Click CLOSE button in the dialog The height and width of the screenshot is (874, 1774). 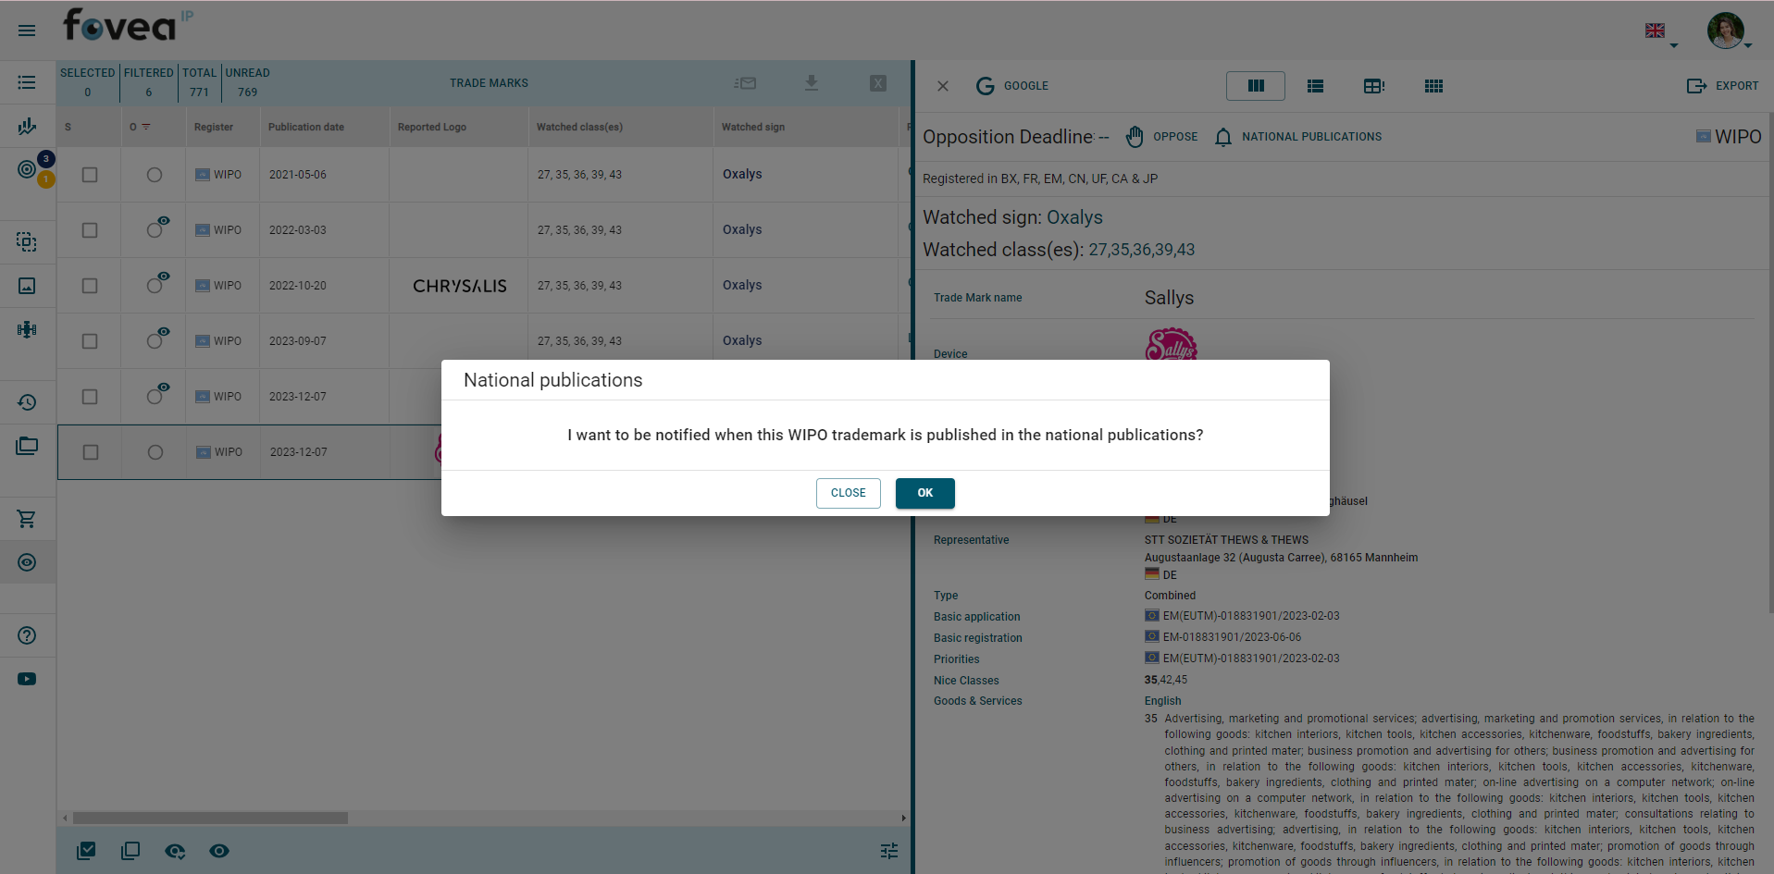coord(848,493)
